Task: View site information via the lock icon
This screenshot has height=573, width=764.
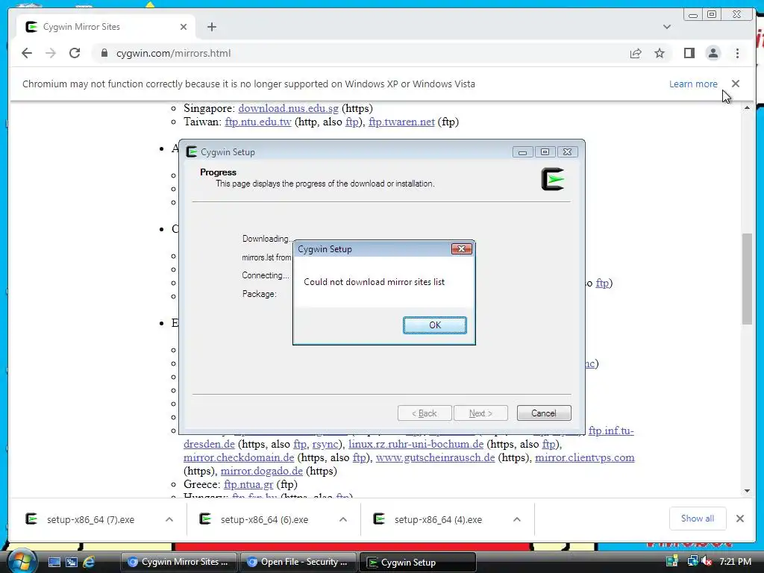Action: pyautogui.click(x=104, y=53)
